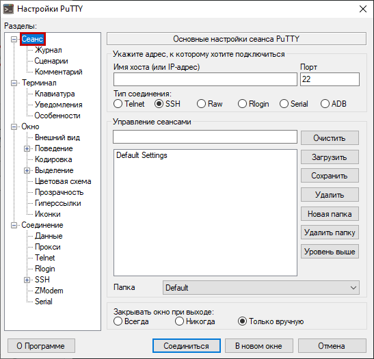Open the Прокси settings category

point(48,247)
